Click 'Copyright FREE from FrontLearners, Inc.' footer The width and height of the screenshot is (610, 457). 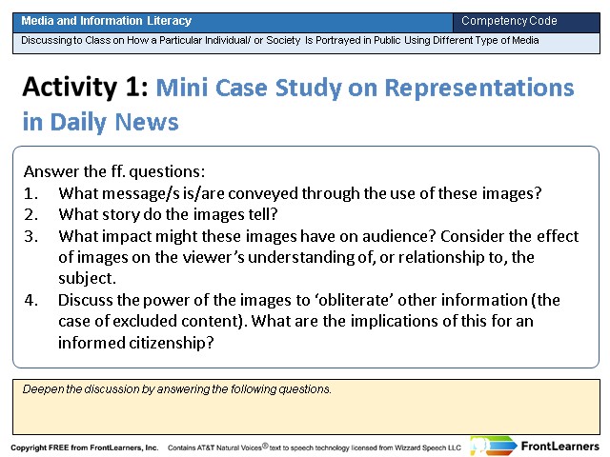pyautogui.click(x=85, y=447)
